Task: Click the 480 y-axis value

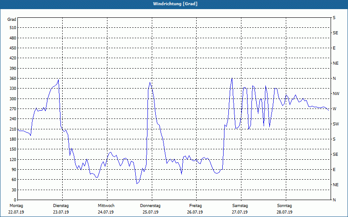Action: 13,38
